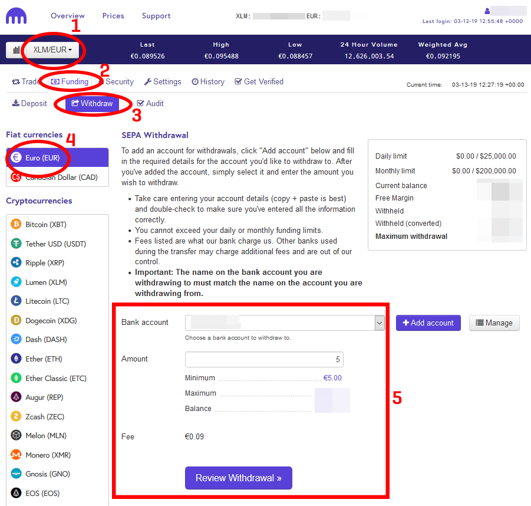This screenshot has width=531, height=506.
Task: Select Euro (EUR) fiat currency
Action: (x=57, y=157)
